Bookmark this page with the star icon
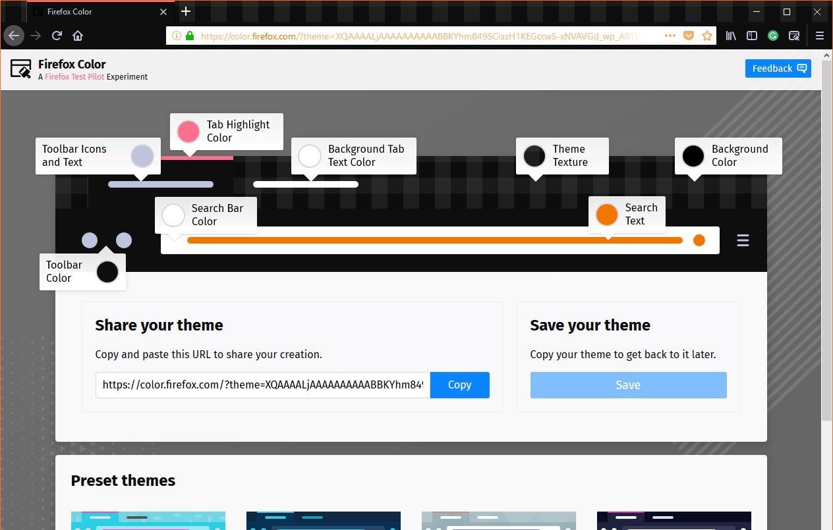833x530 pixels. [x=707, y=36]
